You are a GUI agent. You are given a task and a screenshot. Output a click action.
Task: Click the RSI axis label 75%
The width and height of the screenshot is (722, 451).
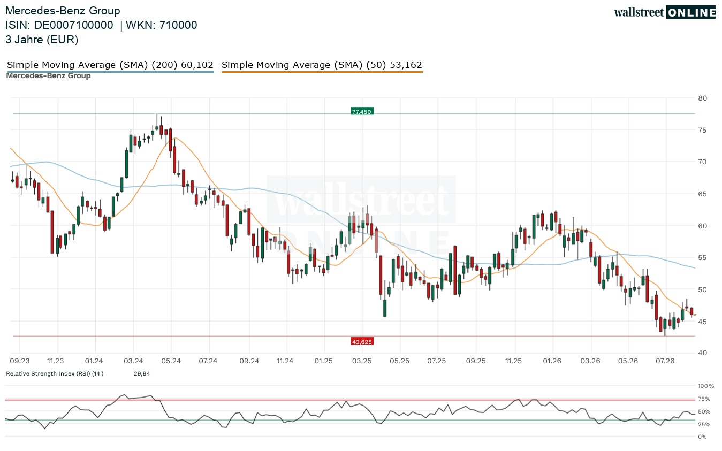(x=704, y=399)
